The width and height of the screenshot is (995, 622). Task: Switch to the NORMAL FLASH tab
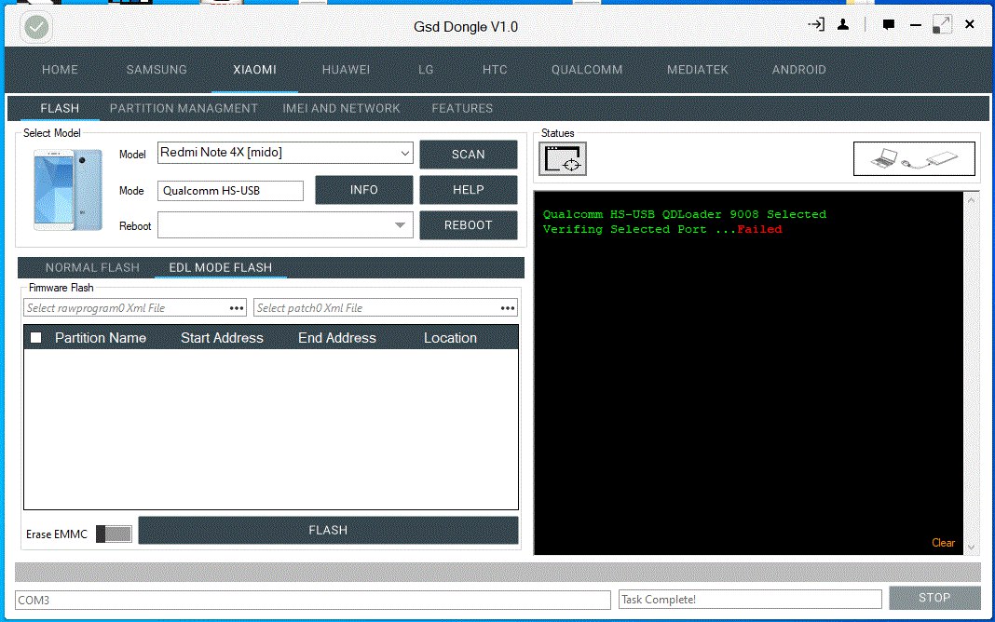(x=92, y=267)
